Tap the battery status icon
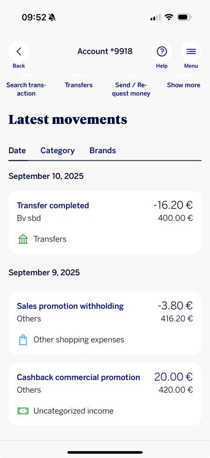 184,17
